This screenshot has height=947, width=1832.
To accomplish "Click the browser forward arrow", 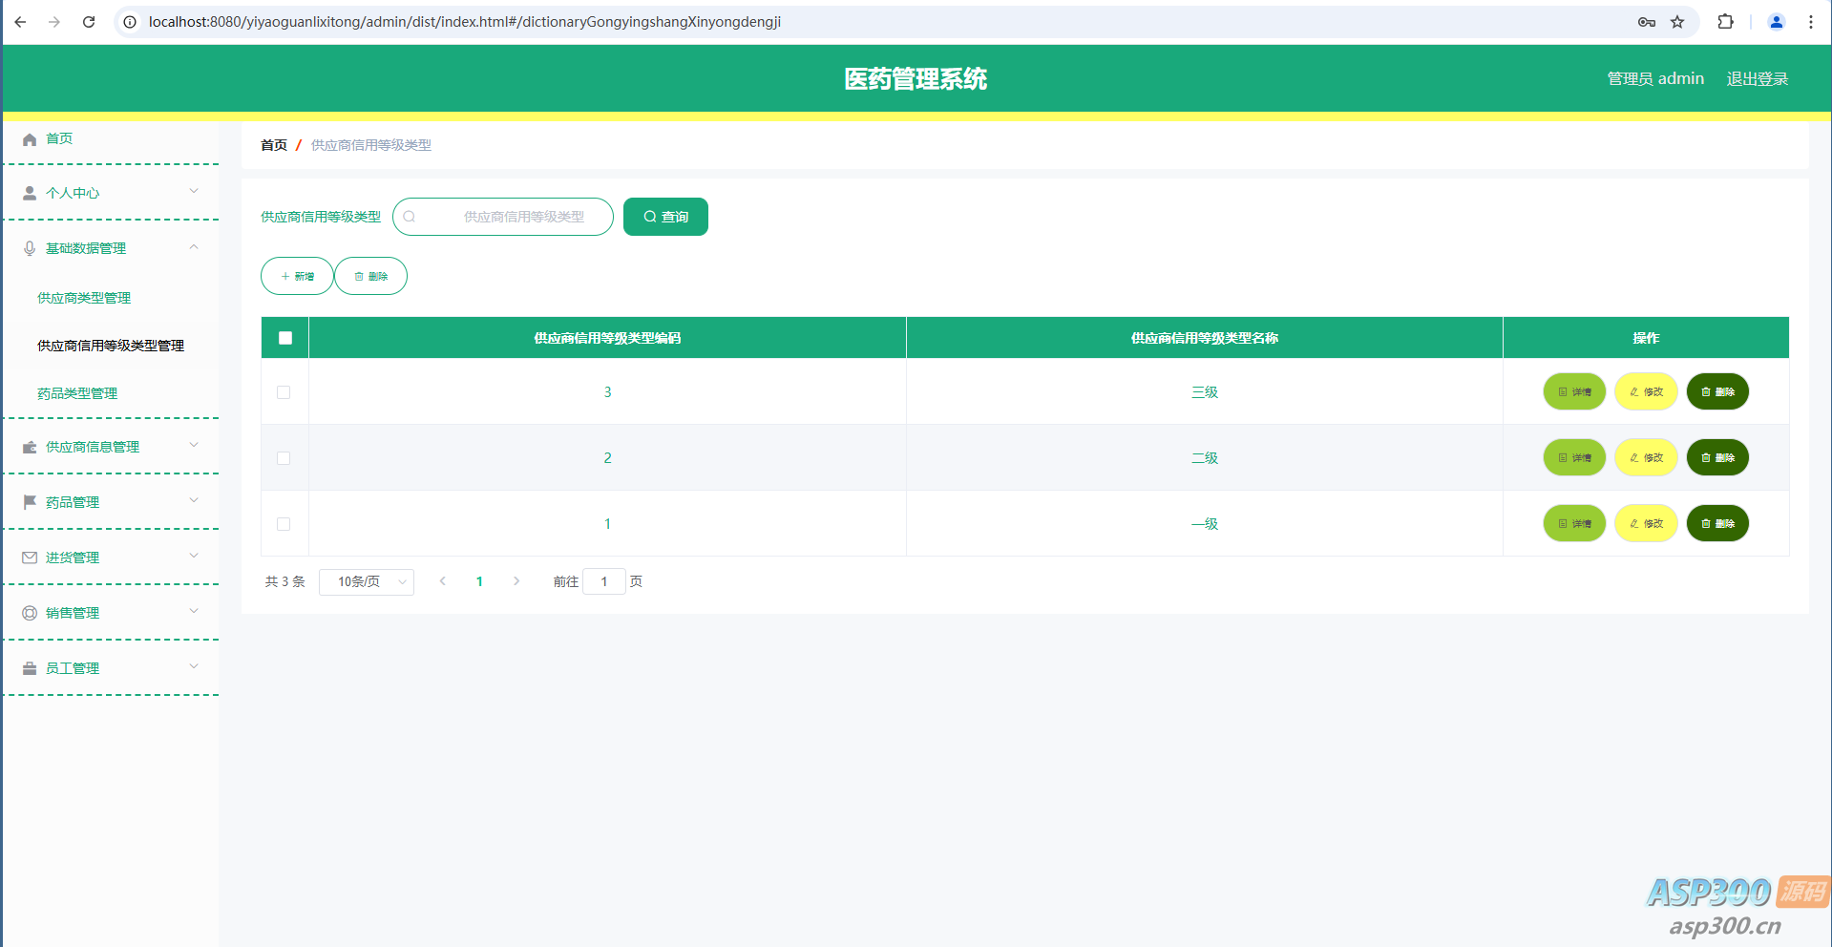I will point(54,22).
